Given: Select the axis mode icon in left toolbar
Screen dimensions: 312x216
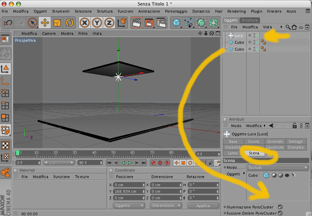Looking at the screenshot, I should tap(5, 81).
